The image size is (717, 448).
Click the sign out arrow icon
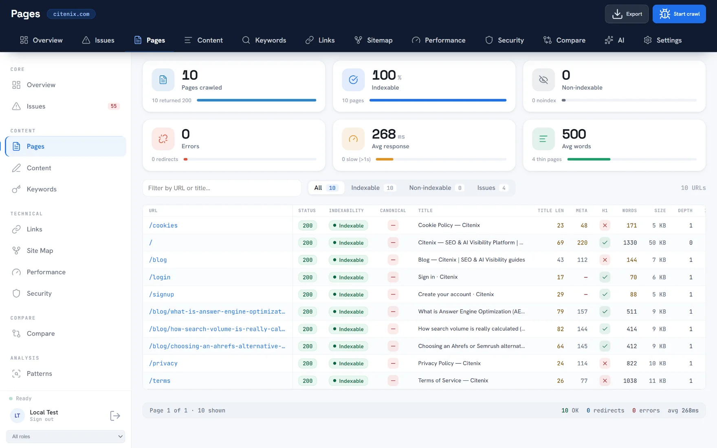coord(115,416)
